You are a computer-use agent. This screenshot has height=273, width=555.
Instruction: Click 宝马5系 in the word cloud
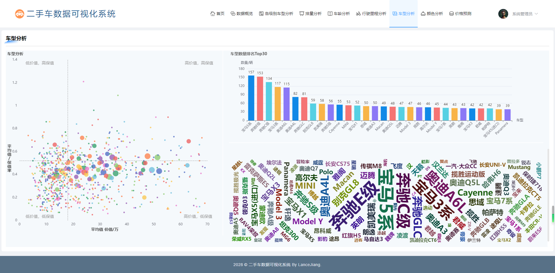[x=386, y=199]
